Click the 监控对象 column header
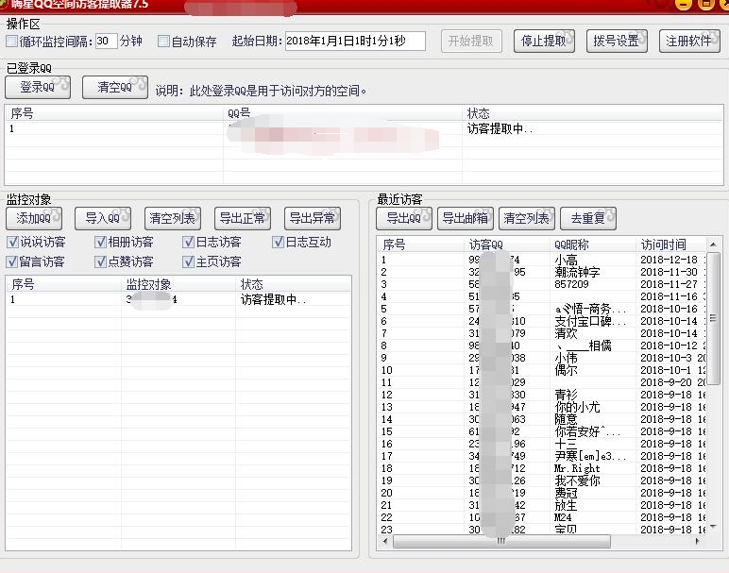The image size is (729, 573). pyautogui.click(x=178, y=284)
